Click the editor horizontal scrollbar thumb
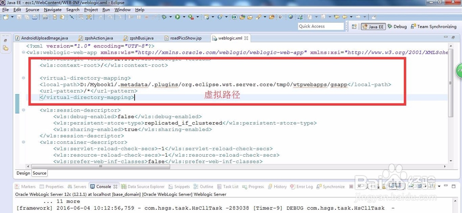This screenshot has width=462, height=213. point(100,166)
